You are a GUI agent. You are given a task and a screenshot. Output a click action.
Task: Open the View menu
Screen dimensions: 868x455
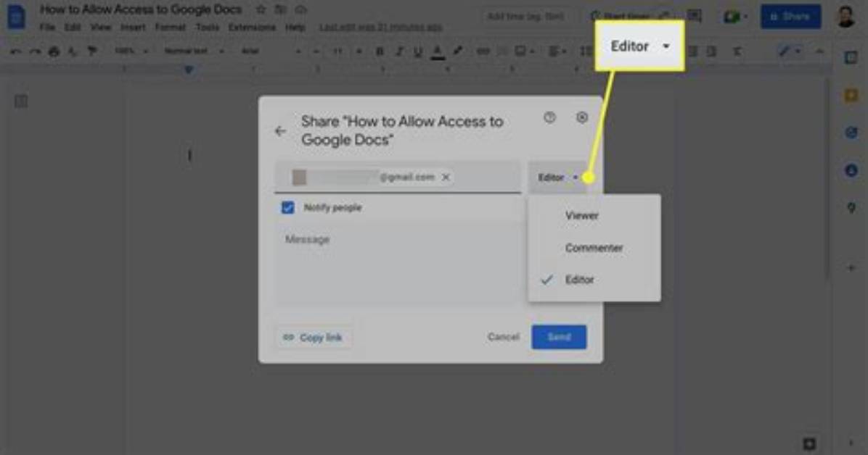click(x=101, y=27)
